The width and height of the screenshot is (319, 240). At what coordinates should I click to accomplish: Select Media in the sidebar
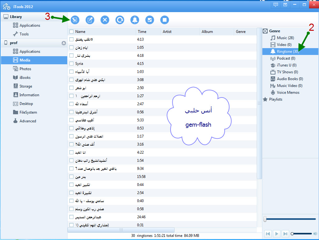(34, 60)
